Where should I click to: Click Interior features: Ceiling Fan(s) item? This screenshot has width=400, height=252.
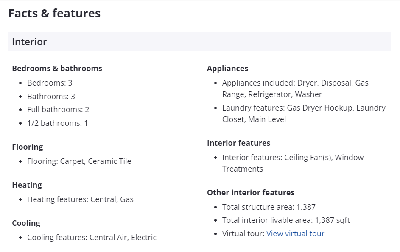tap(293, 163)
